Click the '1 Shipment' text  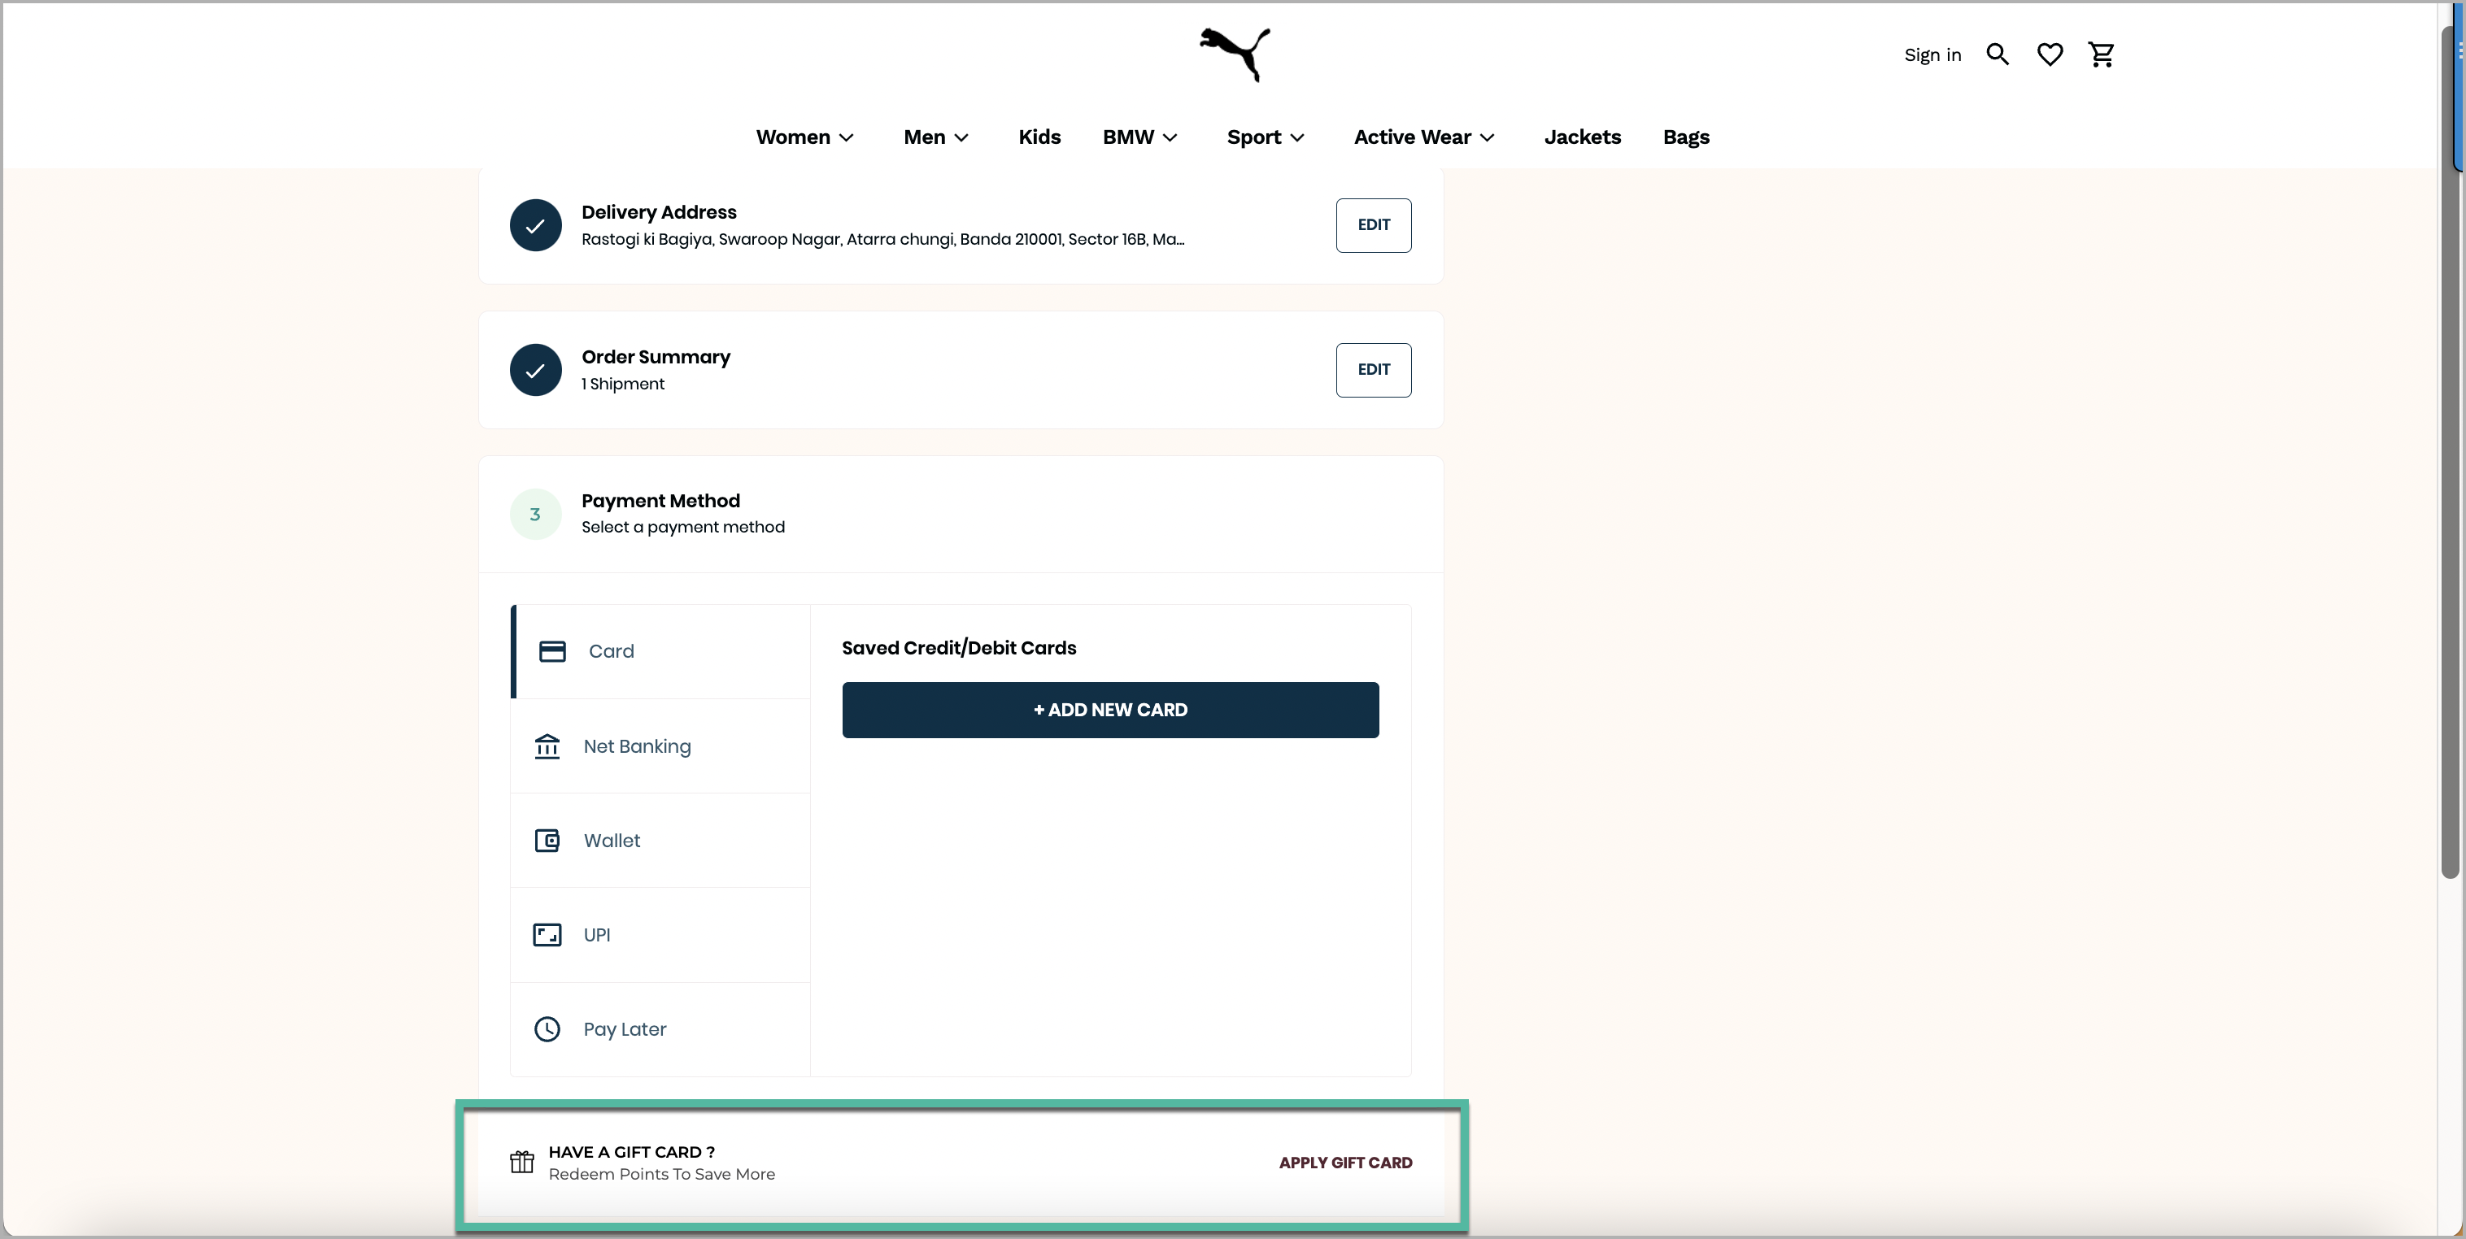622,384
